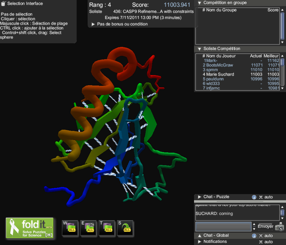
Task: Toggle auto for Notifications
Action: [x=266, y=242]
